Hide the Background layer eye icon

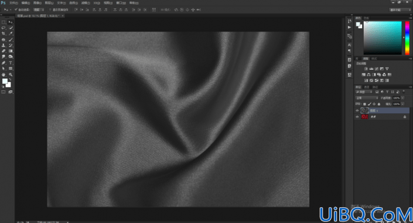coord(357,117)
